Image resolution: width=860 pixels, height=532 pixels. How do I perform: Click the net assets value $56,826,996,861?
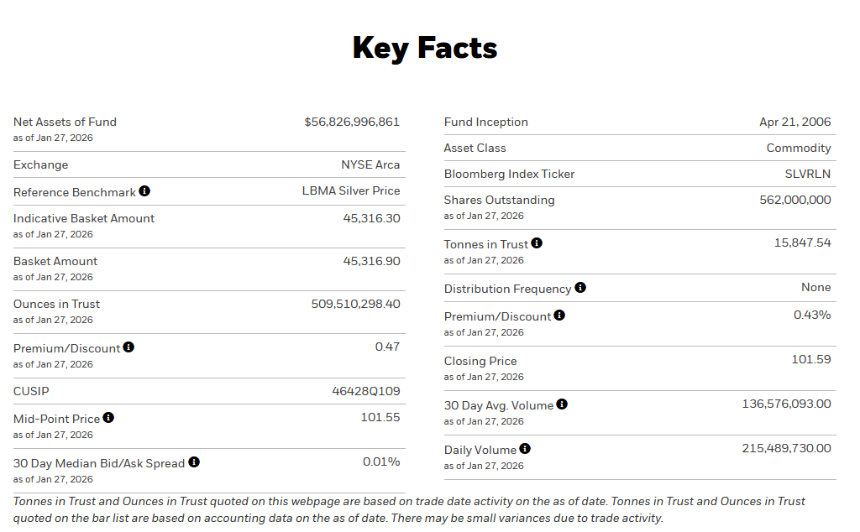(x=352, y=122)
